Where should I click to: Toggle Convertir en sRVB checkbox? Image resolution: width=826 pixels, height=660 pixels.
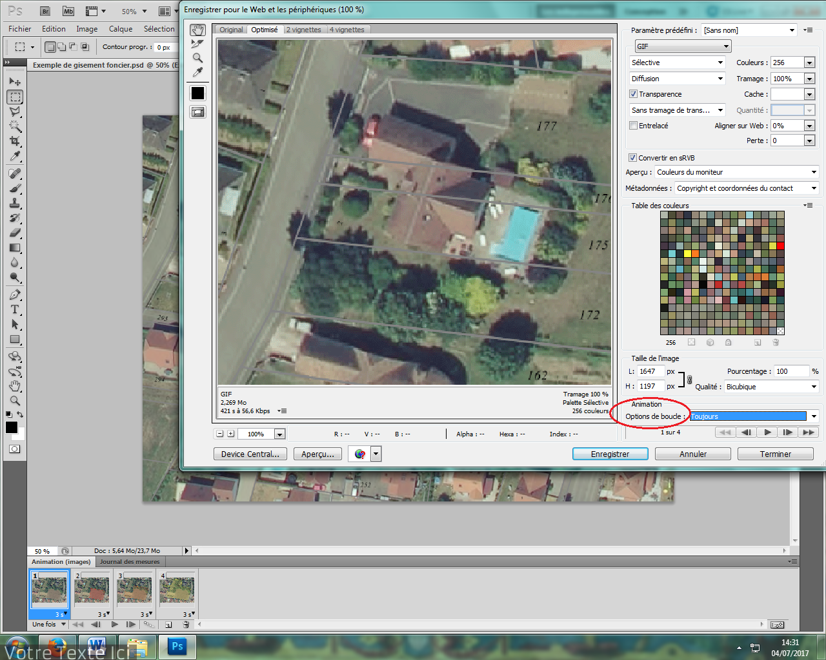click(632, 158)
